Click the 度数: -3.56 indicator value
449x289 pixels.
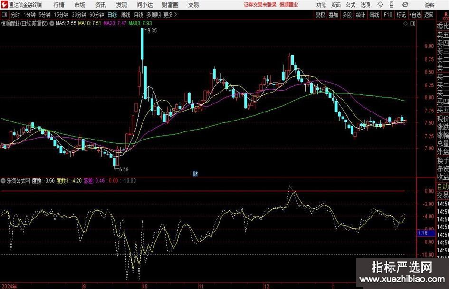43,181
